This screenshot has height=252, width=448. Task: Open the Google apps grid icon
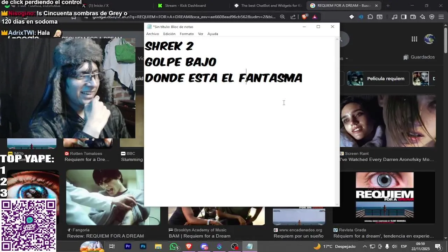(x=414, y=39)
